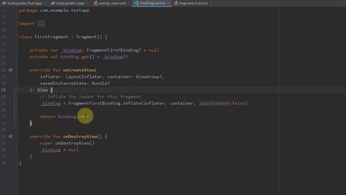Viewport: 346px width, 195px height.
Task: Click the fold end marker on line 29
Action: [17, 157]
